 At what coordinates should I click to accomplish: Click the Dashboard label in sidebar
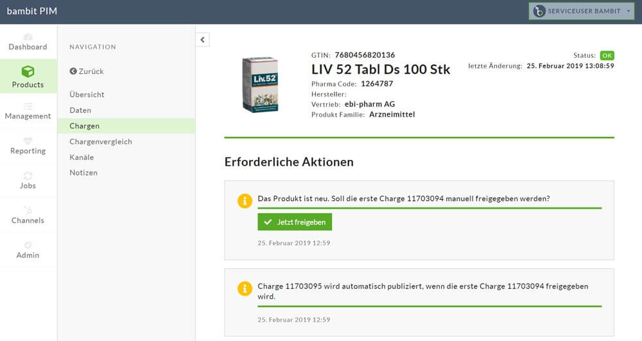point(28,47)
